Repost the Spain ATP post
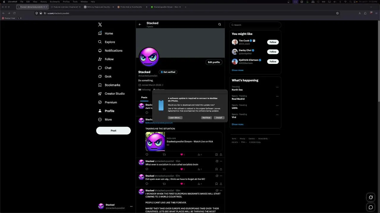 pos(164,184)
